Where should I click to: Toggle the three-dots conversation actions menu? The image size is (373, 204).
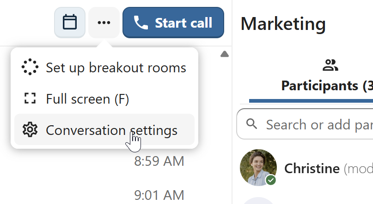point(104,22)
